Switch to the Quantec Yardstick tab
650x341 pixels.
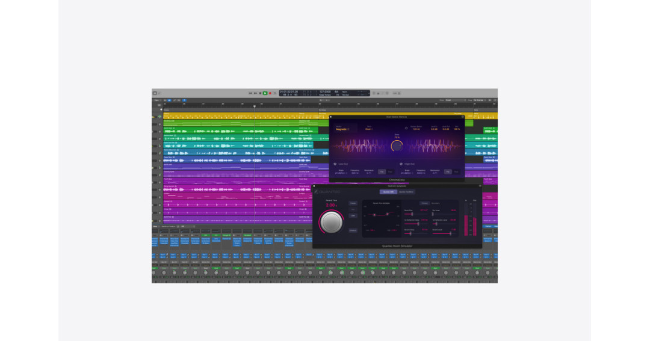click(x=406, y=192)
